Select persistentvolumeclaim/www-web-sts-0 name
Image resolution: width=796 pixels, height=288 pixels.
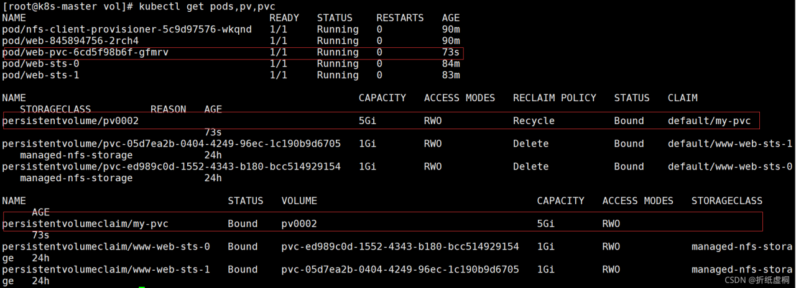point(106,246)
